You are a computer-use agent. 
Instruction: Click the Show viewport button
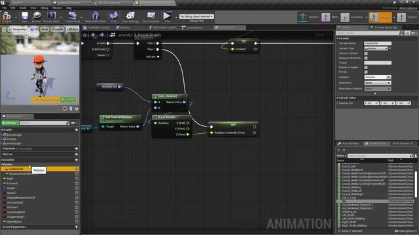click(x=45, y=29)
